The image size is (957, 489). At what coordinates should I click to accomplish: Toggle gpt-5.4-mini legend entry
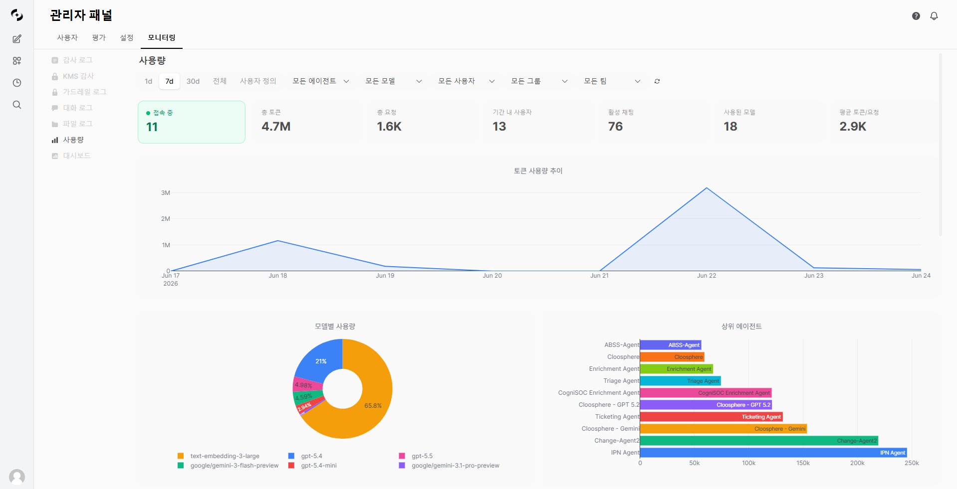click(313, 466)
